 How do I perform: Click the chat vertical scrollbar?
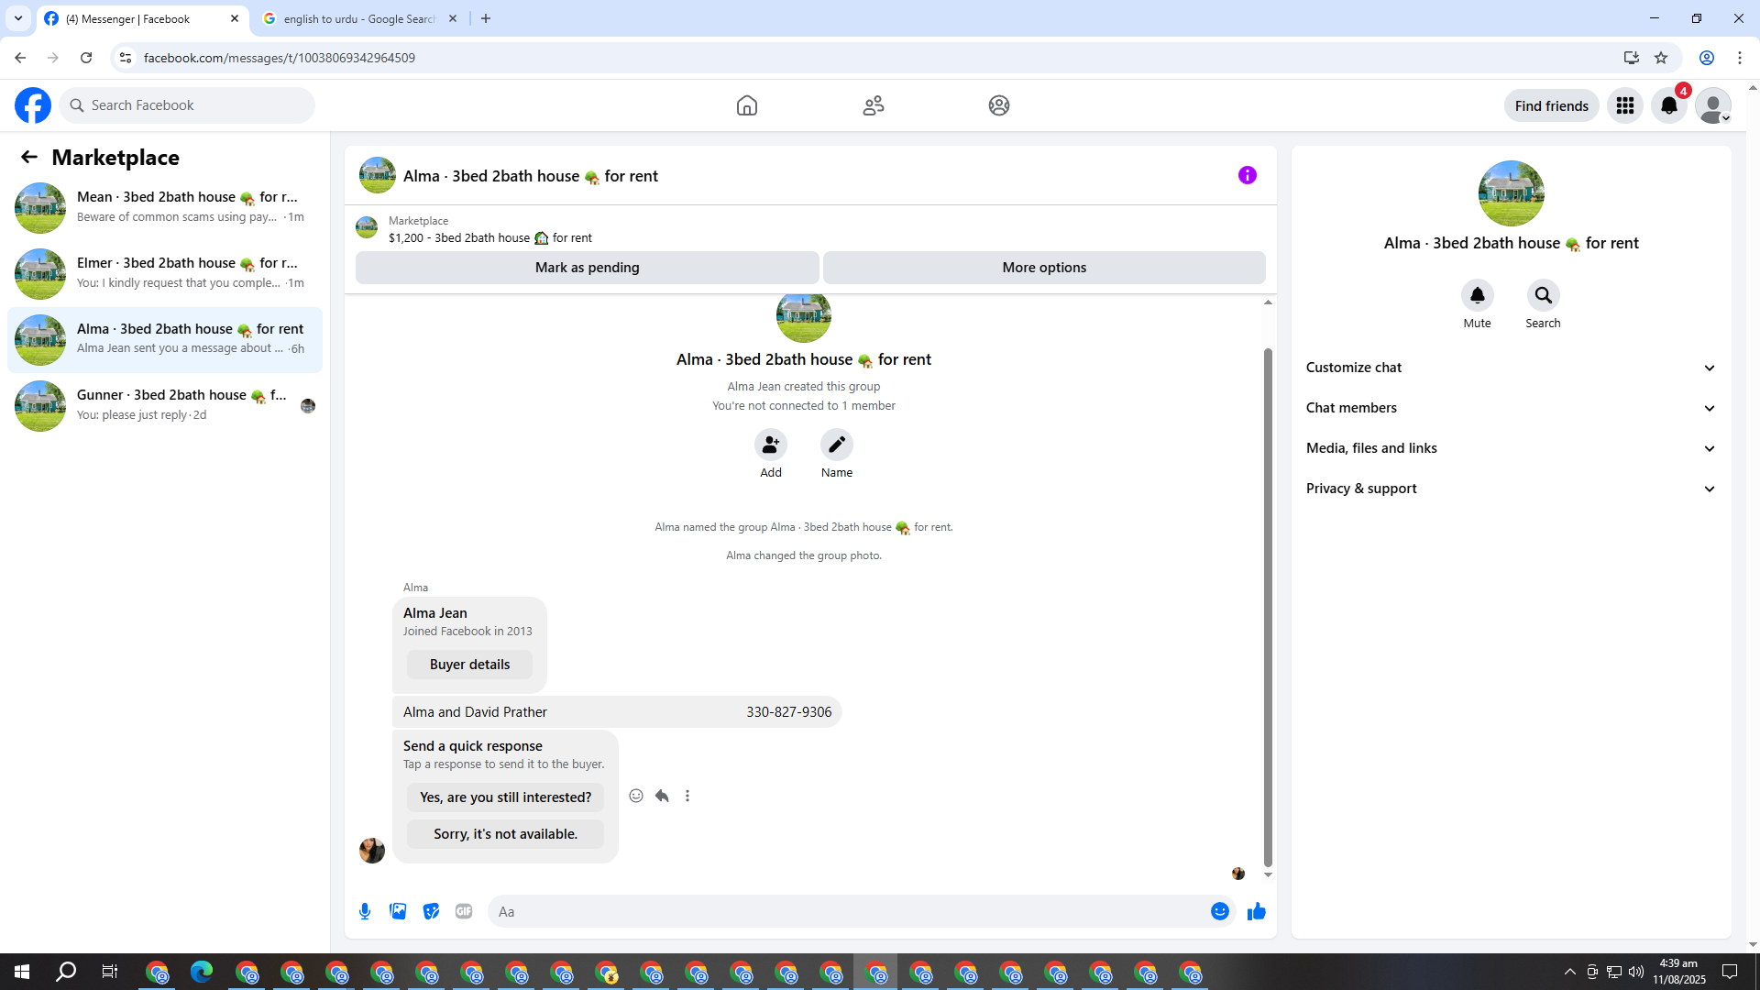tap(1268, 605)
